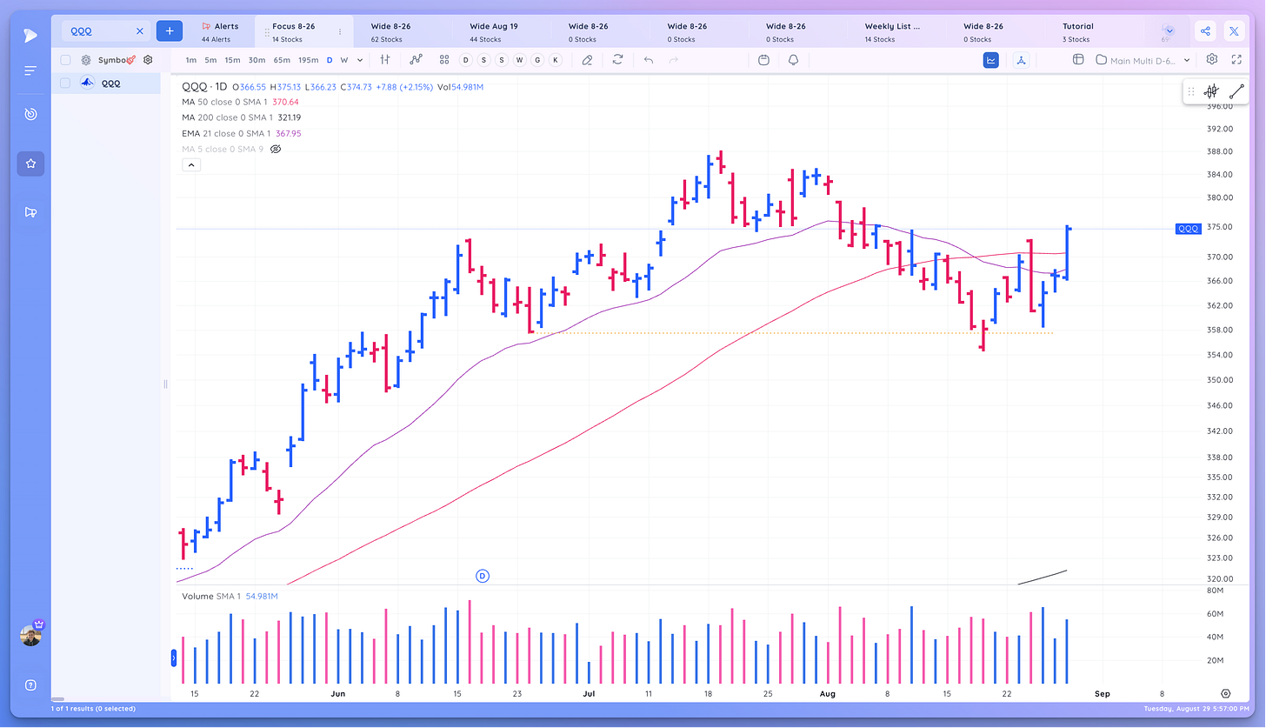Toggle the blue chart view button
The height and width of the screenshot is (728, 1266).
pyautogui.click(x=990, y=60)
